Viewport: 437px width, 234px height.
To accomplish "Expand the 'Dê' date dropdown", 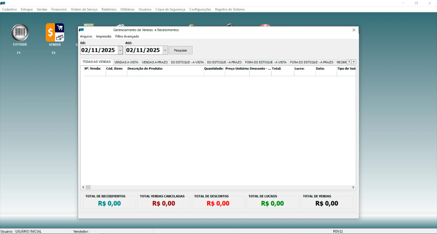I will point(120,50).
